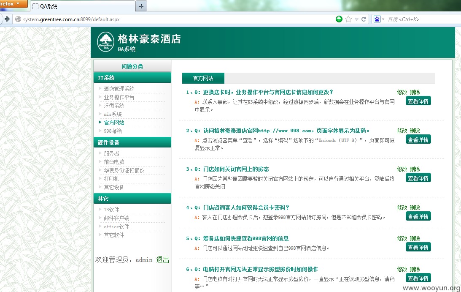Screen dimensions: 461x292
Task: Click the Firefox forward arrow button
Action: [7, 19]
